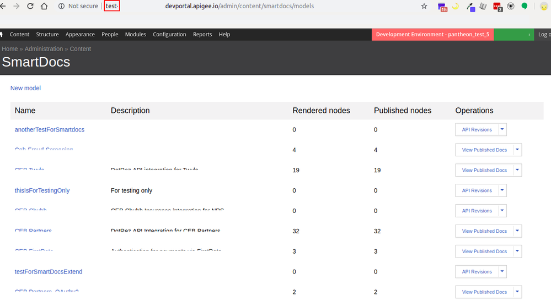
Task: Open the green chat bubble extension
Action: (x=525, y=6)
